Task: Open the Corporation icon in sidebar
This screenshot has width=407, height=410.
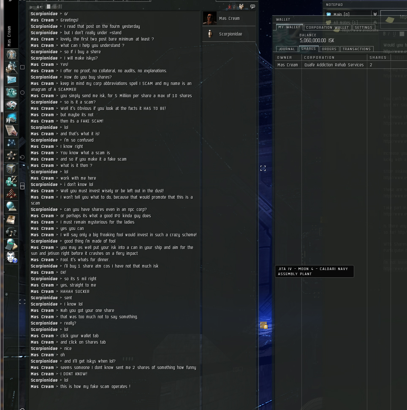Action: (11, 93)
